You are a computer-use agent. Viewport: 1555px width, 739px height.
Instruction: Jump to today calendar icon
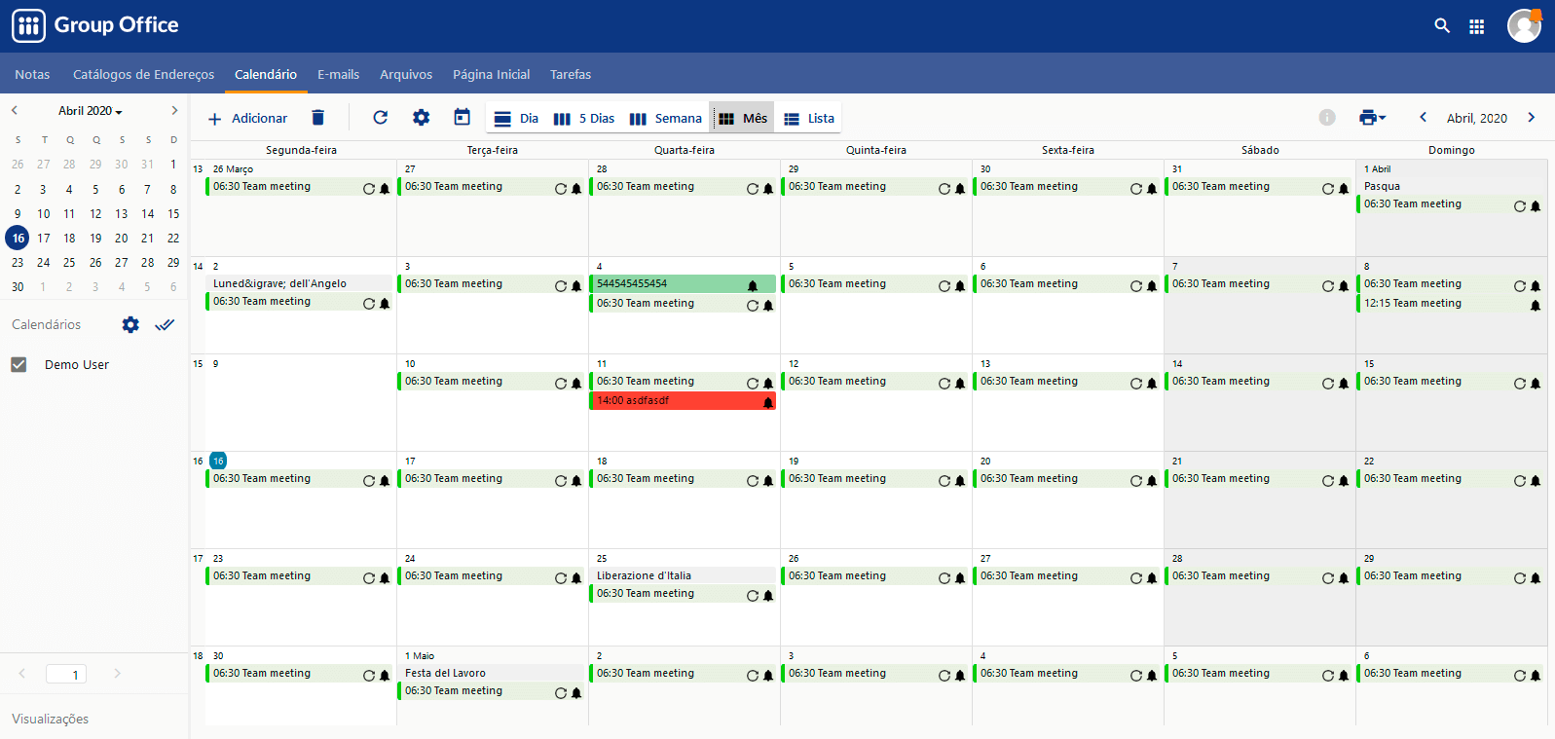tap(462, 118)
